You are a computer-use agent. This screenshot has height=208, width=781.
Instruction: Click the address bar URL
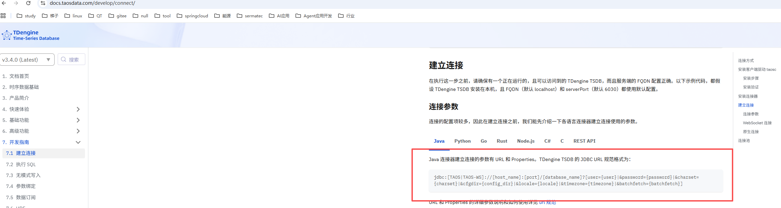click(x=92, y=3)
